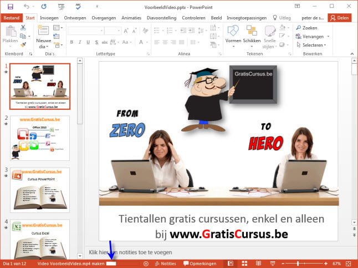358x268 pixels.
Task: Toggle underline formatting
Action: (88, 42)
